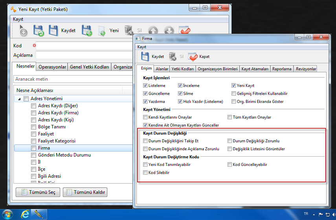The height and width of the screenshot is (220, 336).
Task: Enable the Tüm Kayıtları Onaylar checkbox
Action: tap(230, 117)
